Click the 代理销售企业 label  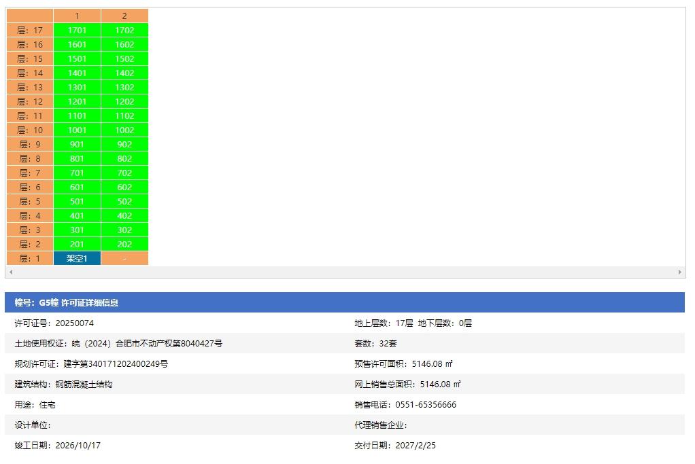click(381, 425)
